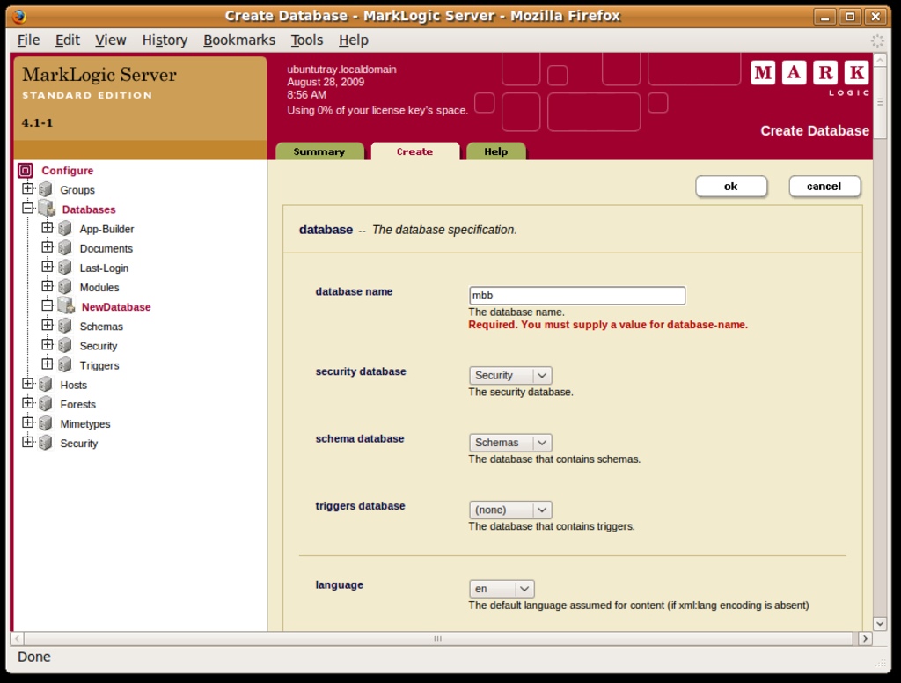Click the App-Builder database icon

coord(65,229)
